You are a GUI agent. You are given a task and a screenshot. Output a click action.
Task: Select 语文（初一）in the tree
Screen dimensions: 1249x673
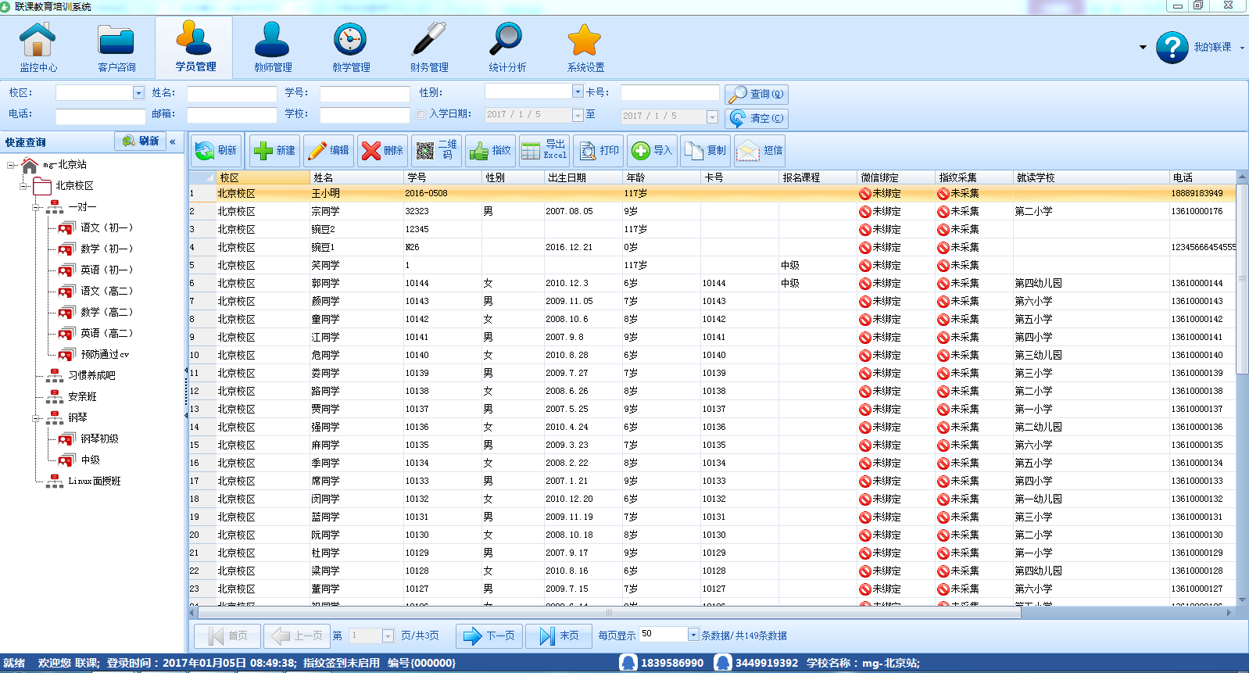[106, 227]
